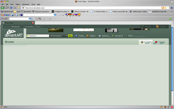Viewport: 174px width, 109px height.
Task: Open the tab list dropdown arrow
Action: (x=172, y=23)
